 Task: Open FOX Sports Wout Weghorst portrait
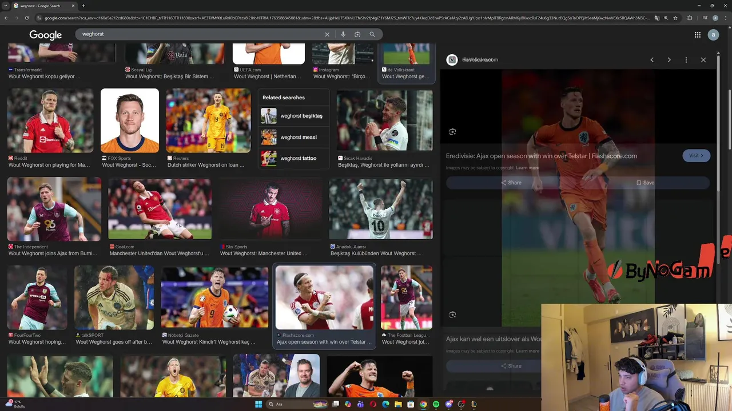130,120
